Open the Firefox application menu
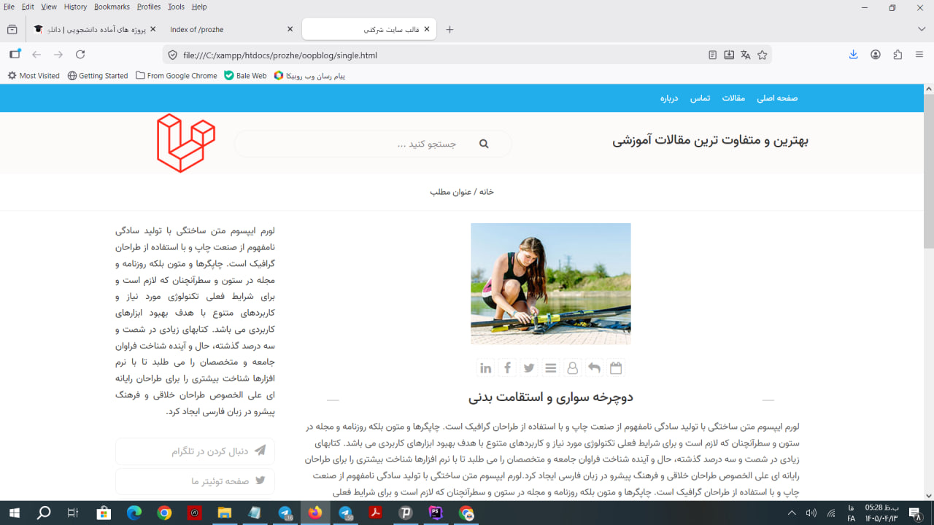Screen dimensions: 934x525 pyautogui.click(x=920, y=55)
